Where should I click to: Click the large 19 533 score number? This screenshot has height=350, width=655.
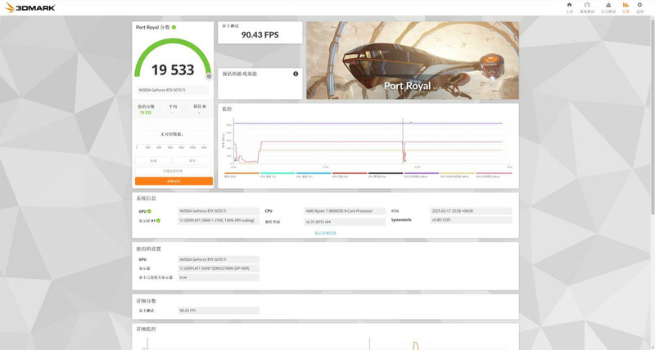click(173, 70)
